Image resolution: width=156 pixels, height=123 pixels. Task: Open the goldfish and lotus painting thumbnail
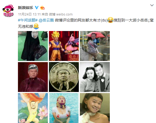coord(33,108)
